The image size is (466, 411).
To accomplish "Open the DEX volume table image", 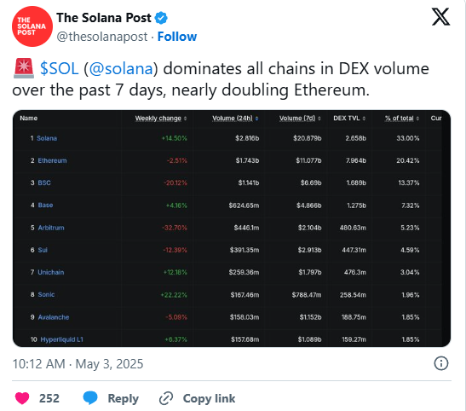I will [232, 229].
